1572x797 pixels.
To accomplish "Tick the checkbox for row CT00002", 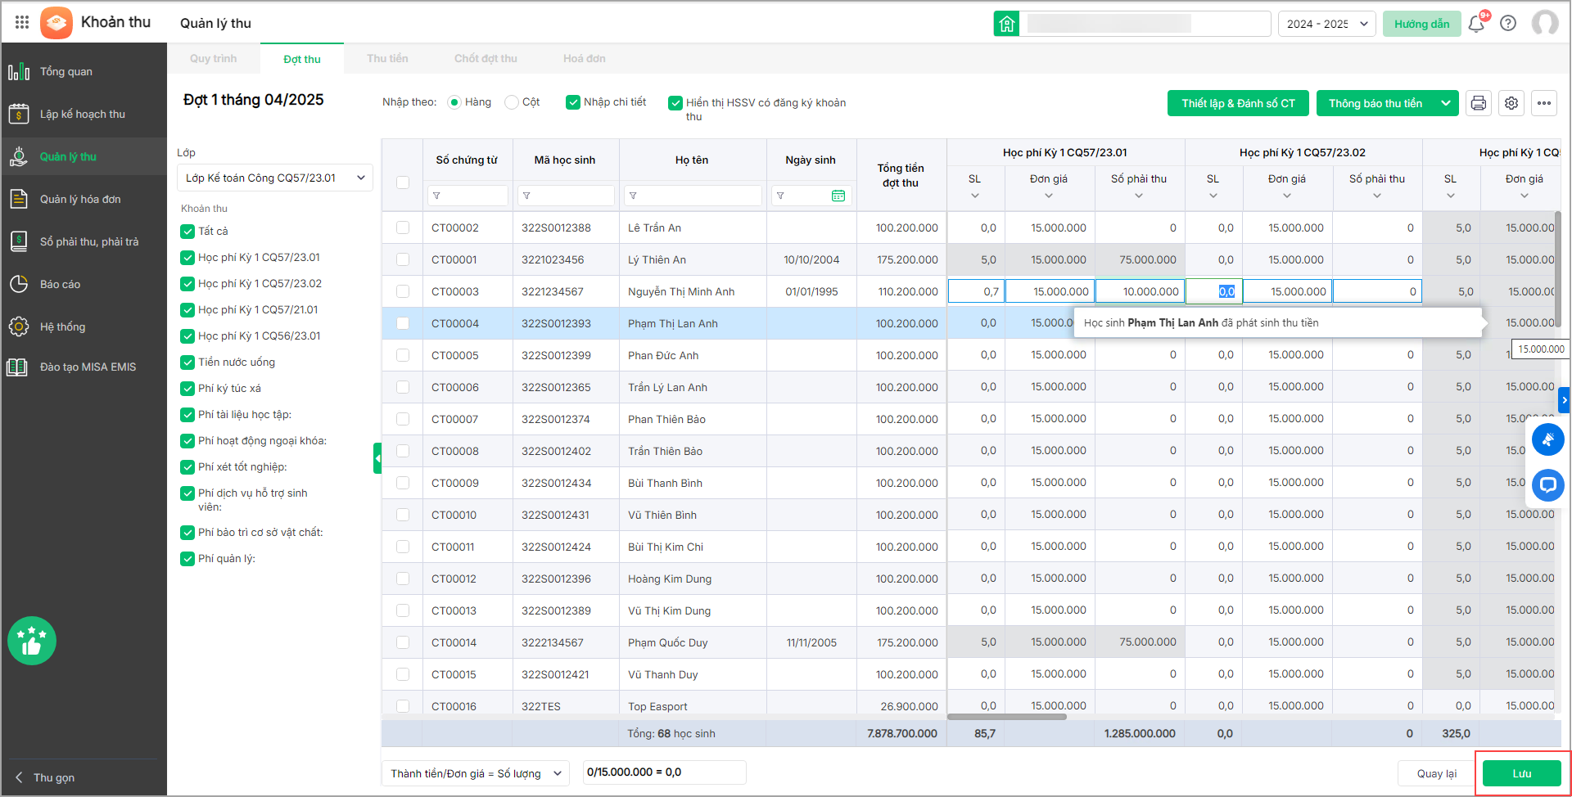I will 403,227.
